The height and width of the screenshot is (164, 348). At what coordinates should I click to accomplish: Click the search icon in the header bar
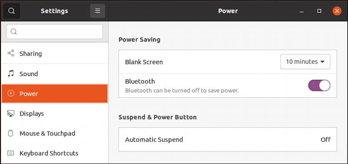pyautogui.click(x=12, y=11)
